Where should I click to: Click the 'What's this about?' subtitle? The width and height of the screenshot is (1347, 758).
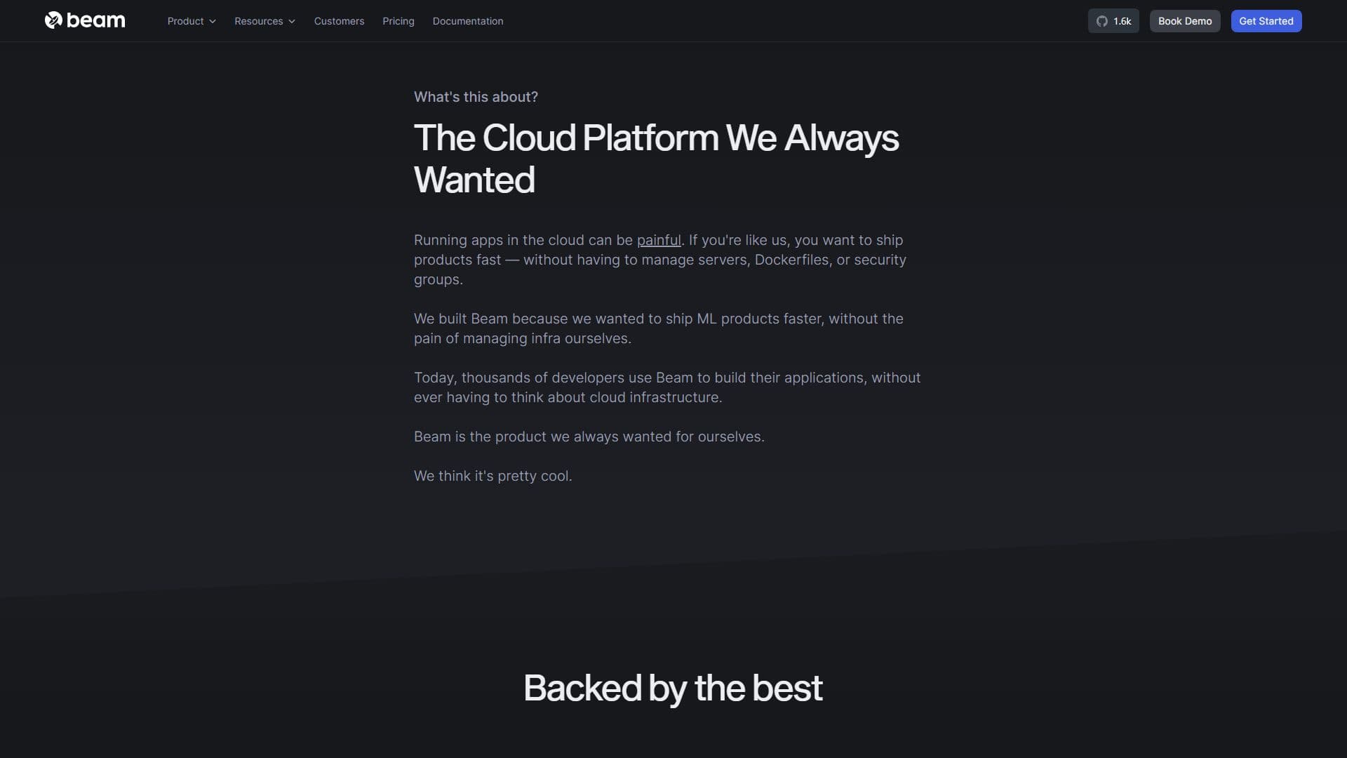(476, 97)
